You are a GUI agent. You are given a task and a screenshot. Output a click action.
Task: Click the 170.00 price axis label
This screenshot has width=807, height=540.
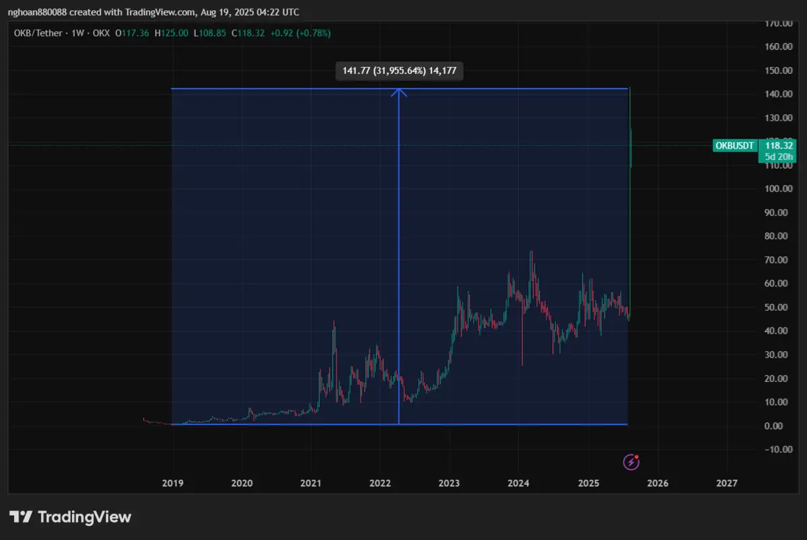point(778,24)
